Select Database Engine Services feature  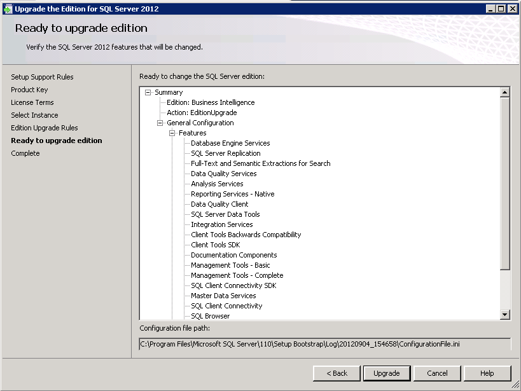coord(230,144)
